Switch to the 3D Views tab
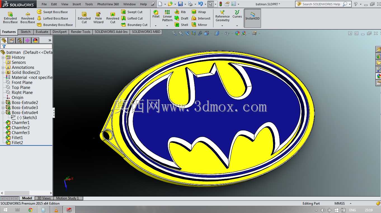 coord(44,198)
